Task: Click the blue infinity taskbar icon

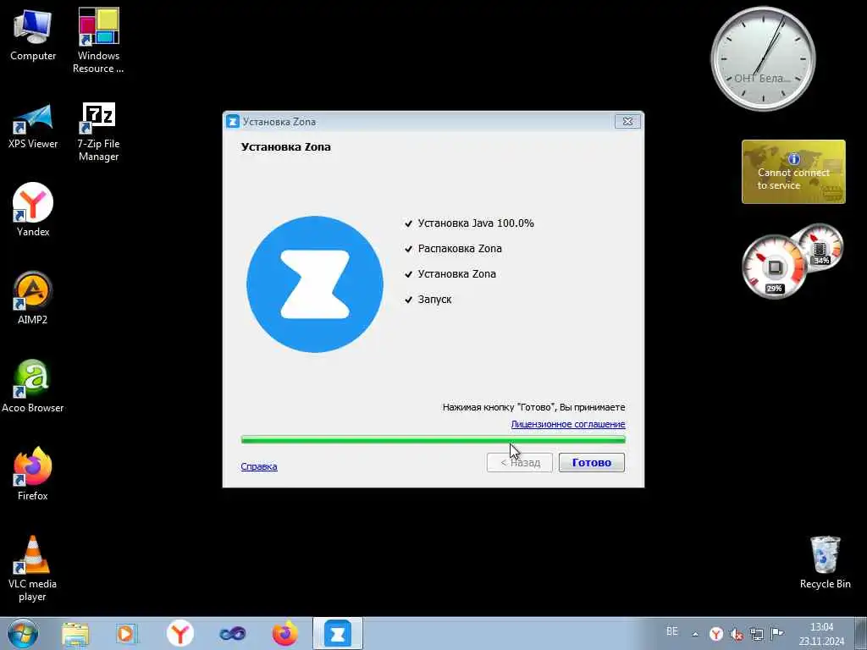Action: [232, 633]
